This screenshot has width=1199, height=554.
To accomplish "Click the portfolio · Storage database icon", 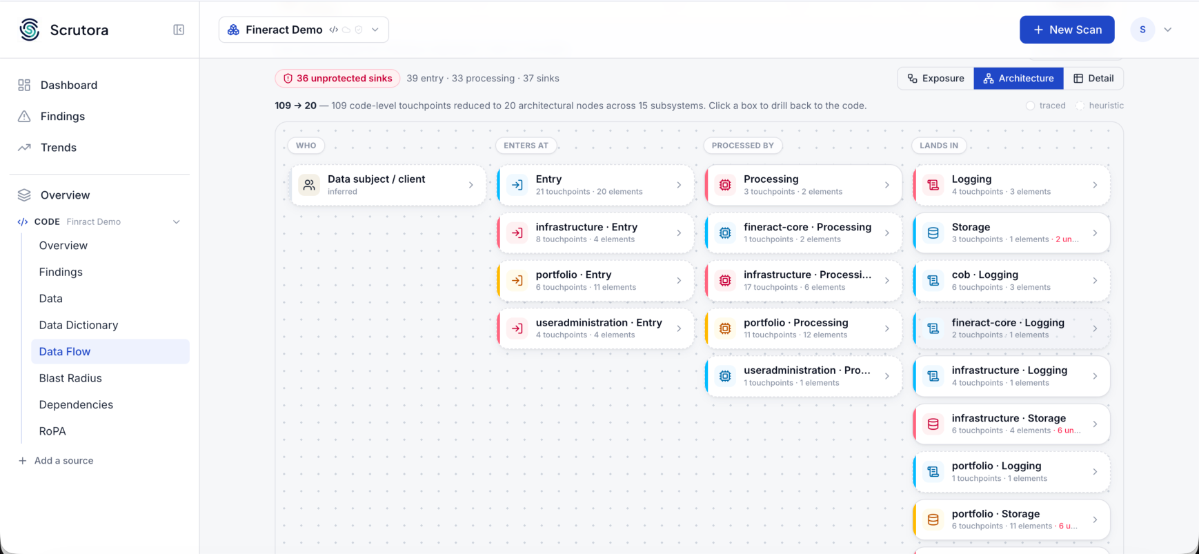I will click(x=933, y=520).
